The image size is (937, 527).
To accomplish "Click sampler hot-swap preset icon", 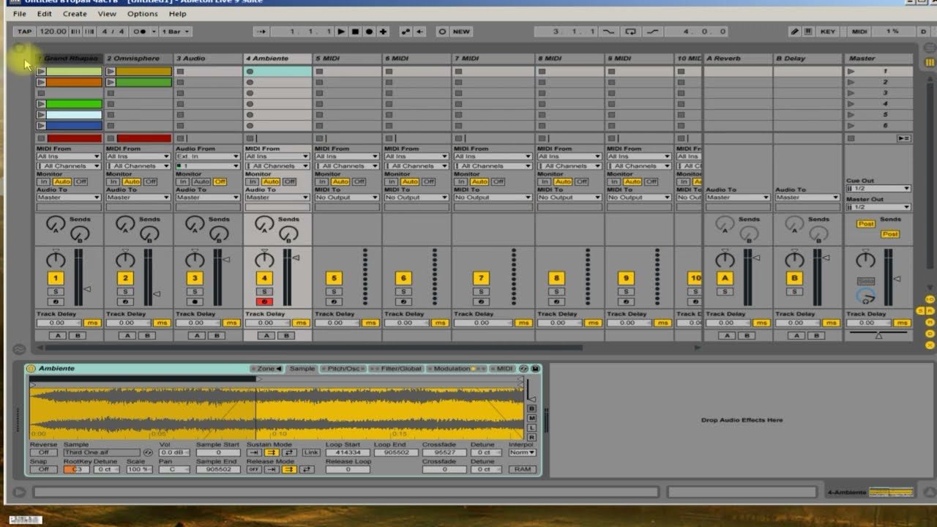I will click(523, 368).
